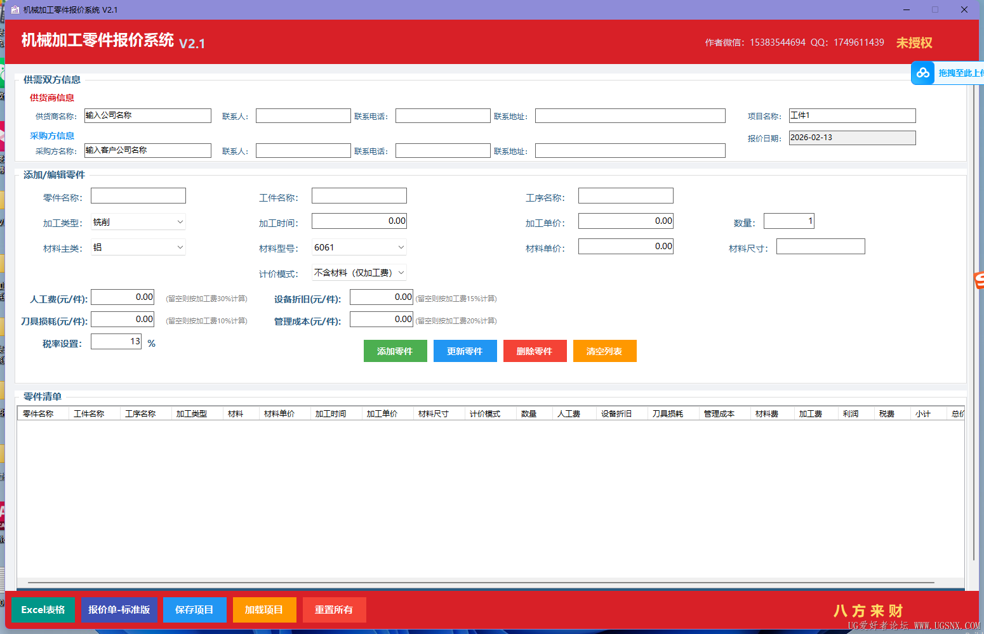Click the app icon in title bar
The width and height of the screenshot is (984, 634).
coord(15,10)
